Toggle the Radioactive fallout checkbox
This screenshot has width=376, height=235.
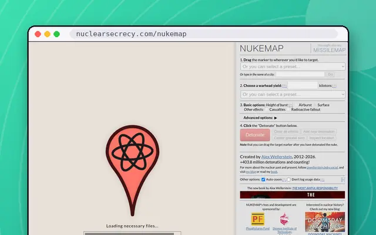(288, 110)
